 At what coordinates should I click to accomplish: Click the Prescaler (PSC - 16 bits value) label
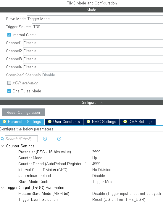(x=45, y=152)
